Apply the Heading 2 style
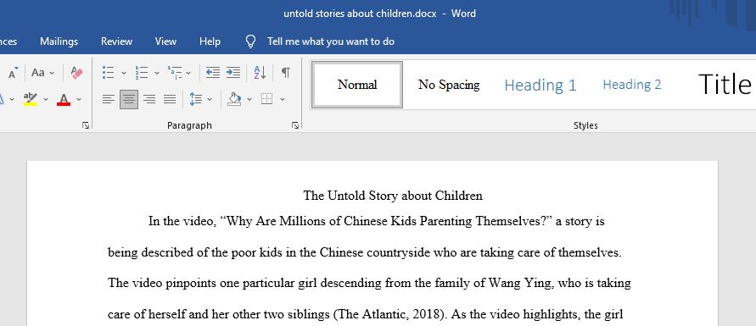 pyautogui.click(x=631, y=85)
